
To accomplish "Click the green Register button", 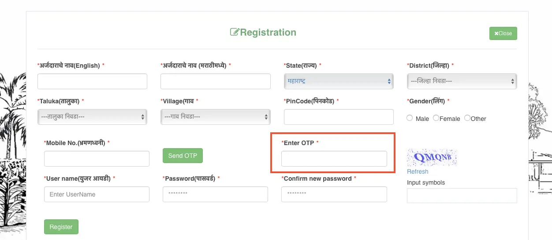I will click(61, 227).
